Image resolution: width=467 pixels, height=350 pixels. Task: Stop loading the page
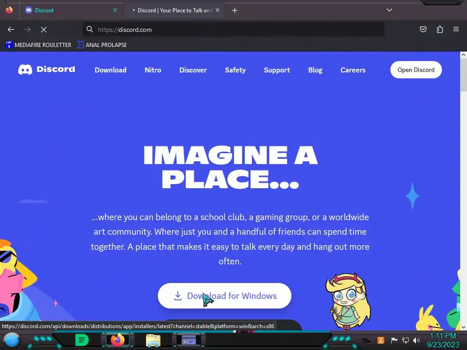(44, 30)
